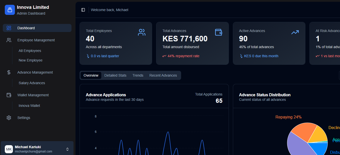Viewport: 340px width, 155px height.
Task: Click the Dashboard grid icon
Action: pyautogui.click(x=9, y=28)
